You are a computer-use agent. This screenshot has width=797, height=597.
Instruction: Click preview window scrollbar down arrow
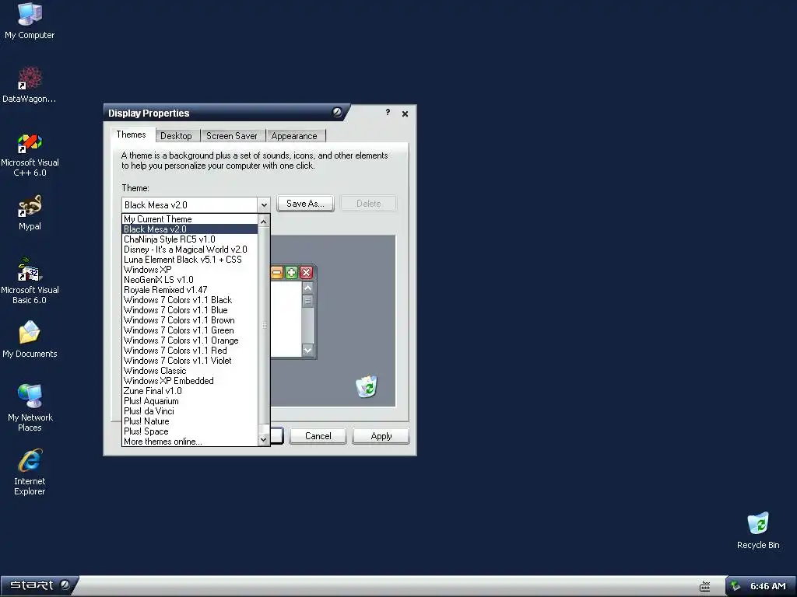pyautogui.click(x=307, y=350)
